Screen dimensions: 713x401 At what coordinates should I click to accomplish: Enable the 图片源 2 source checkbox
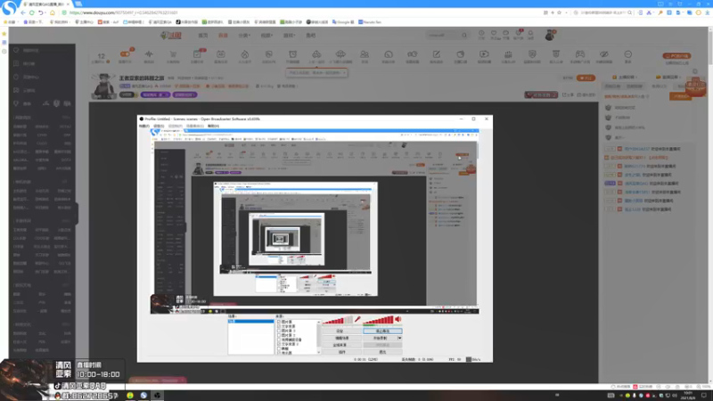pos(279,335)
